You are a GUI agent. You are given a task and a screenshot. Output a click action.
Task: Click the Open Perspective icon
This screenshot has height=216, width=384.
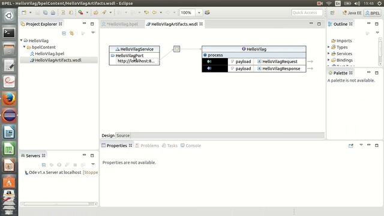[332, 13]
